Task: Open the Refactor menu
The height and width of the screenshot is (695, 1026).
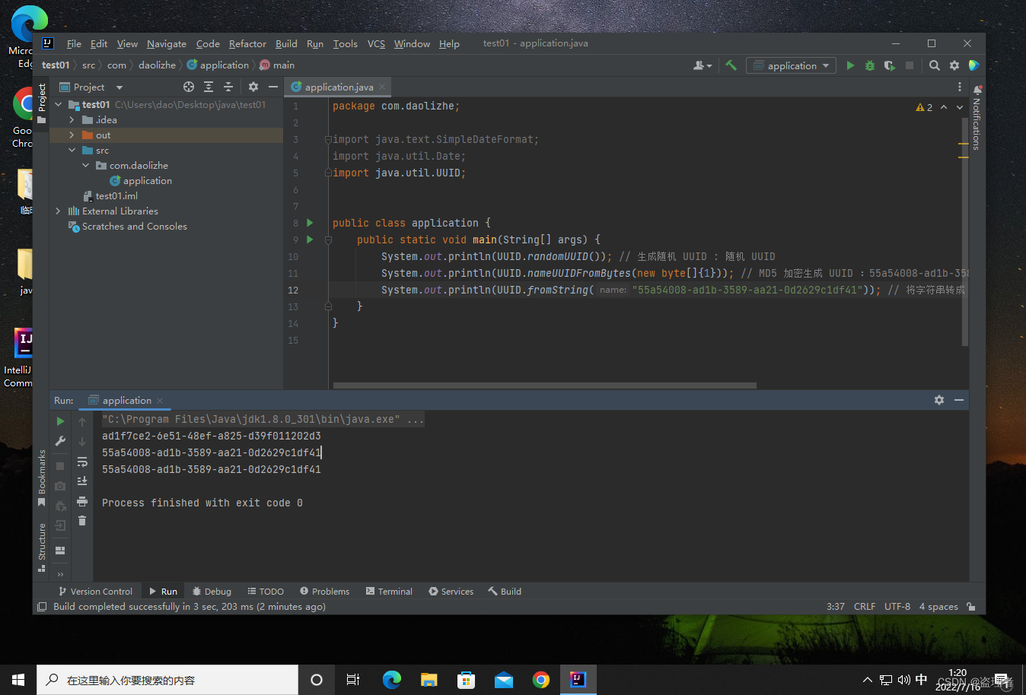Action: coord(247,44)
